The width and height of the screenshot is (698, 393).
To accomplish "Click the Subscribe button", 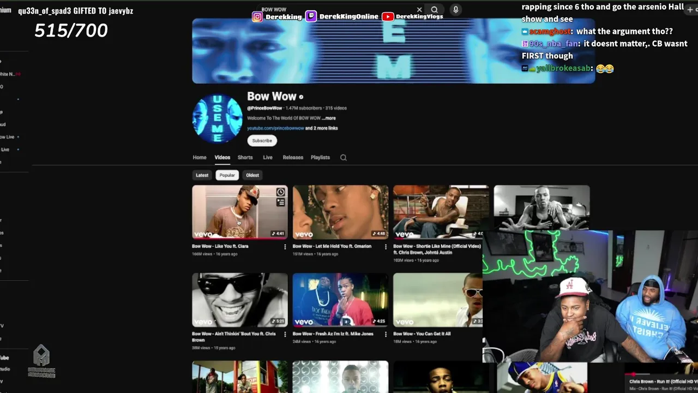I will [262, 140].
